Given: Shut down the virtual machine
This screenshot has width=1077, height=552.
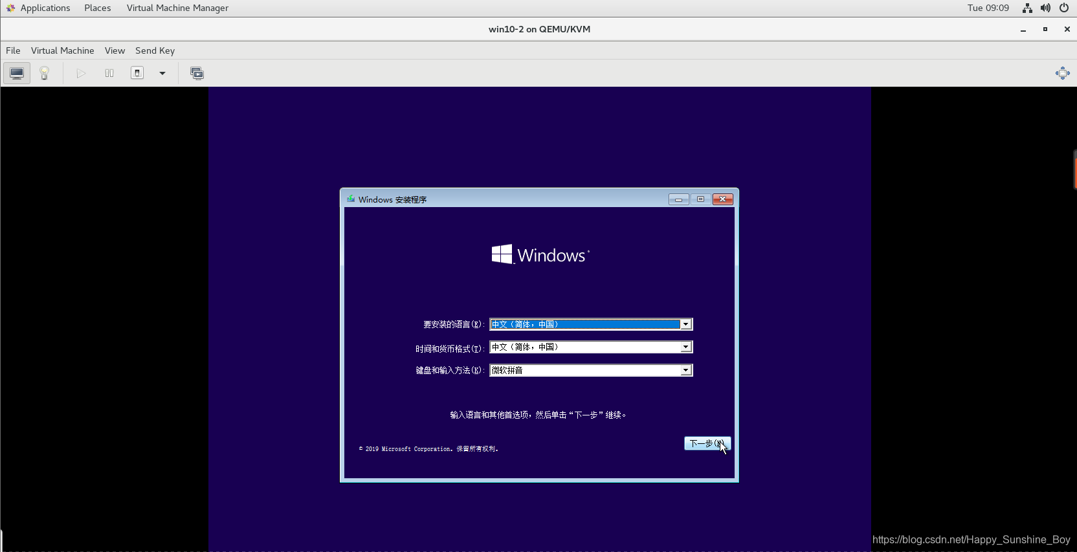Looking at the screenshot, I should pyautogui.click(x=137, y=73).
